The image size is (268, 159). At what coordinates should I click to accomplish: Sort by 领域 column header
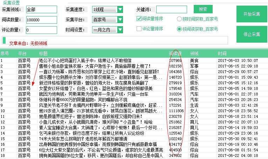(x=194, y=53)
